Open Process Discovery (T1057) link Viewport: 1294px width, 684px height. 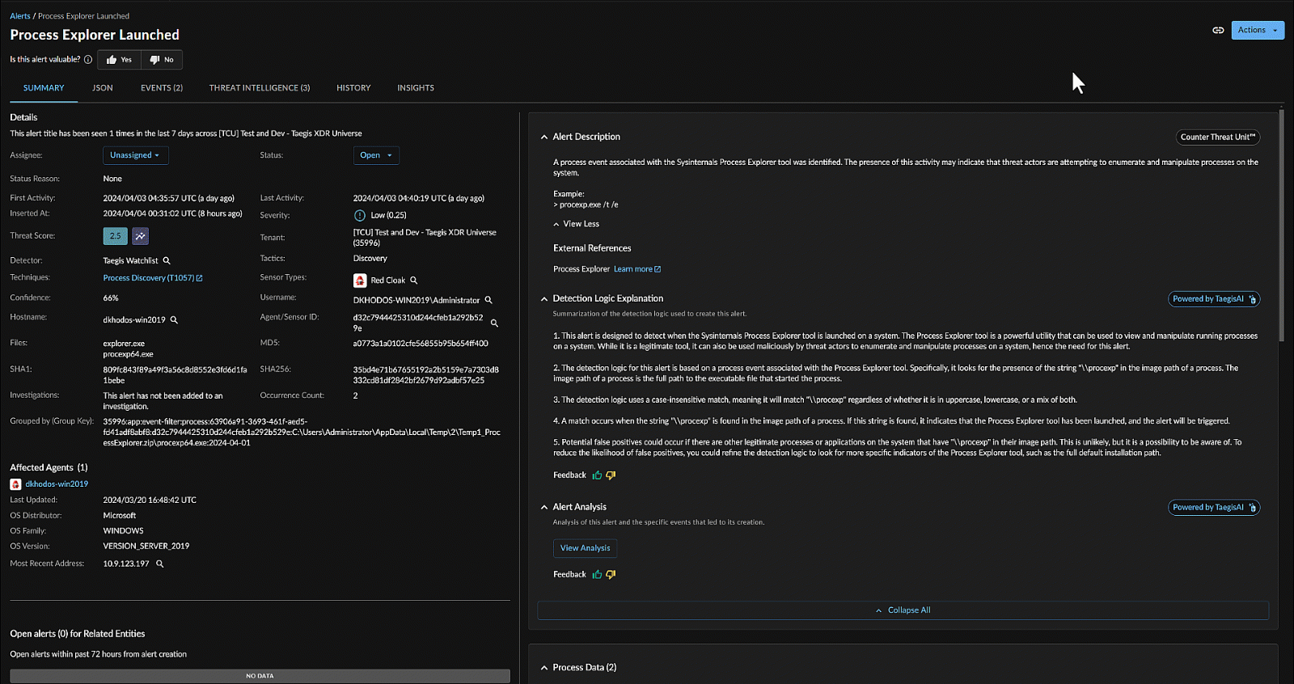coord(152,278)
